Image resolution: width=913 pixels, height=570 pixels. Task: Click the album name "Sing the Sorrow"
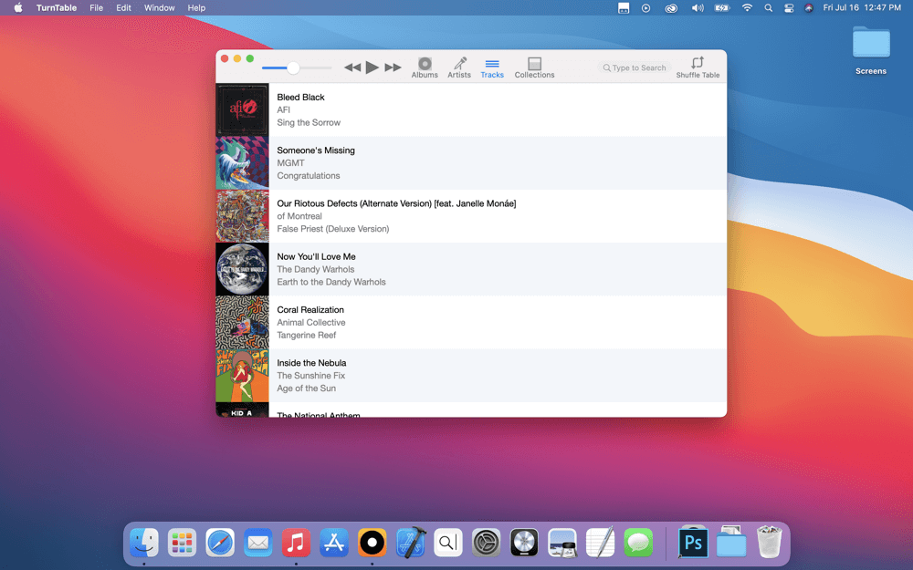tap(309, 123)
